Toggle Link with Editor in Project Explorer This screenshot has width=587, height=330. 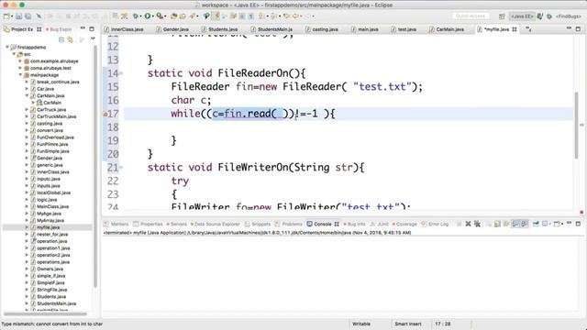(x=70, y=38)
